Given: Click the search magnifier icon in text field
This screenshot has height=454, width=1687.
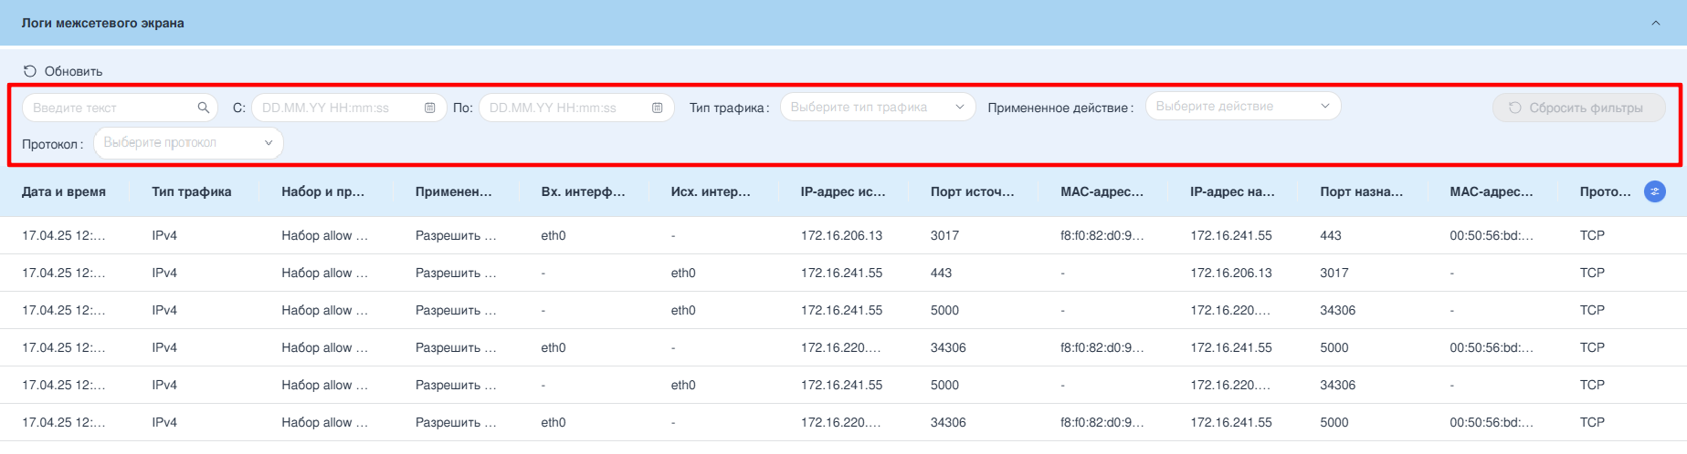Looking at the screenshot, I should click(204, 108).
